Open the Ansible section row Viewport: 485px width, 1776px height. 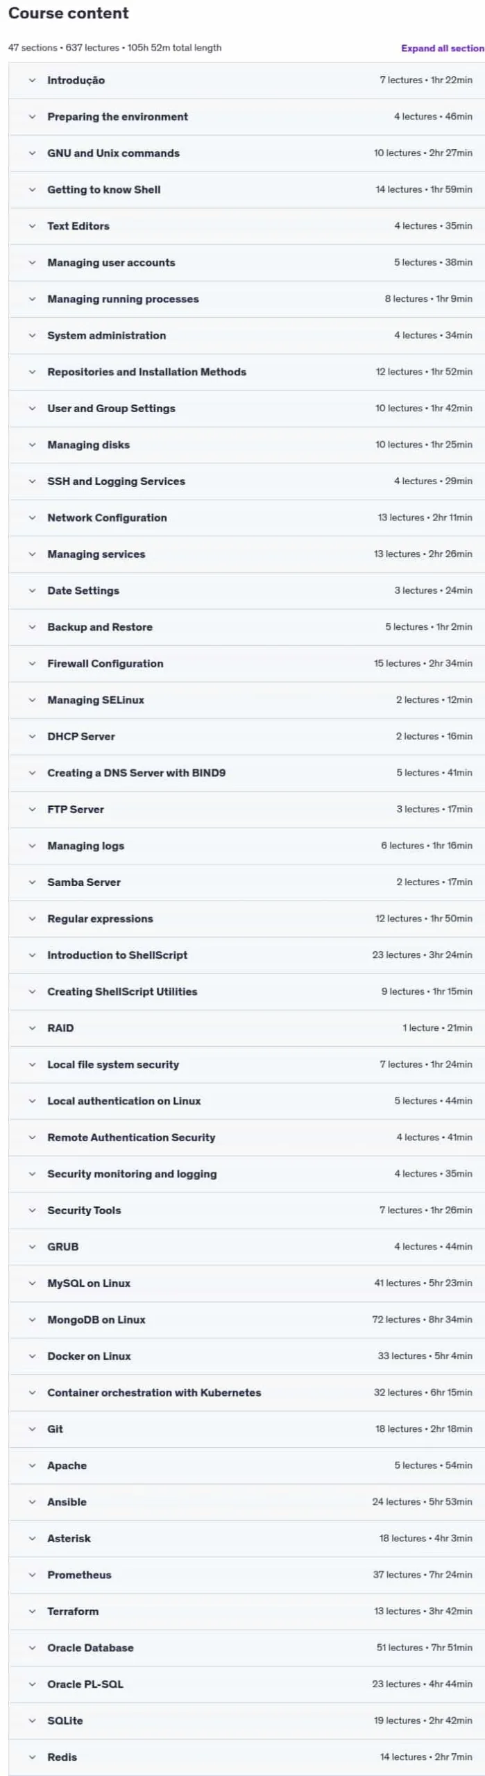246,1502
